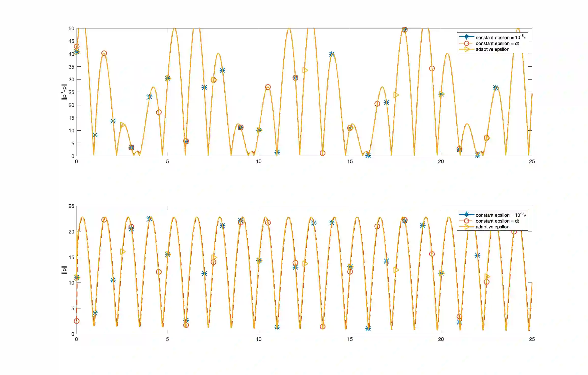588x375 pixels.
Task: Click blue asterisk marker at x=16 near y=1 in bottom plot
Action: coord(368,329)
